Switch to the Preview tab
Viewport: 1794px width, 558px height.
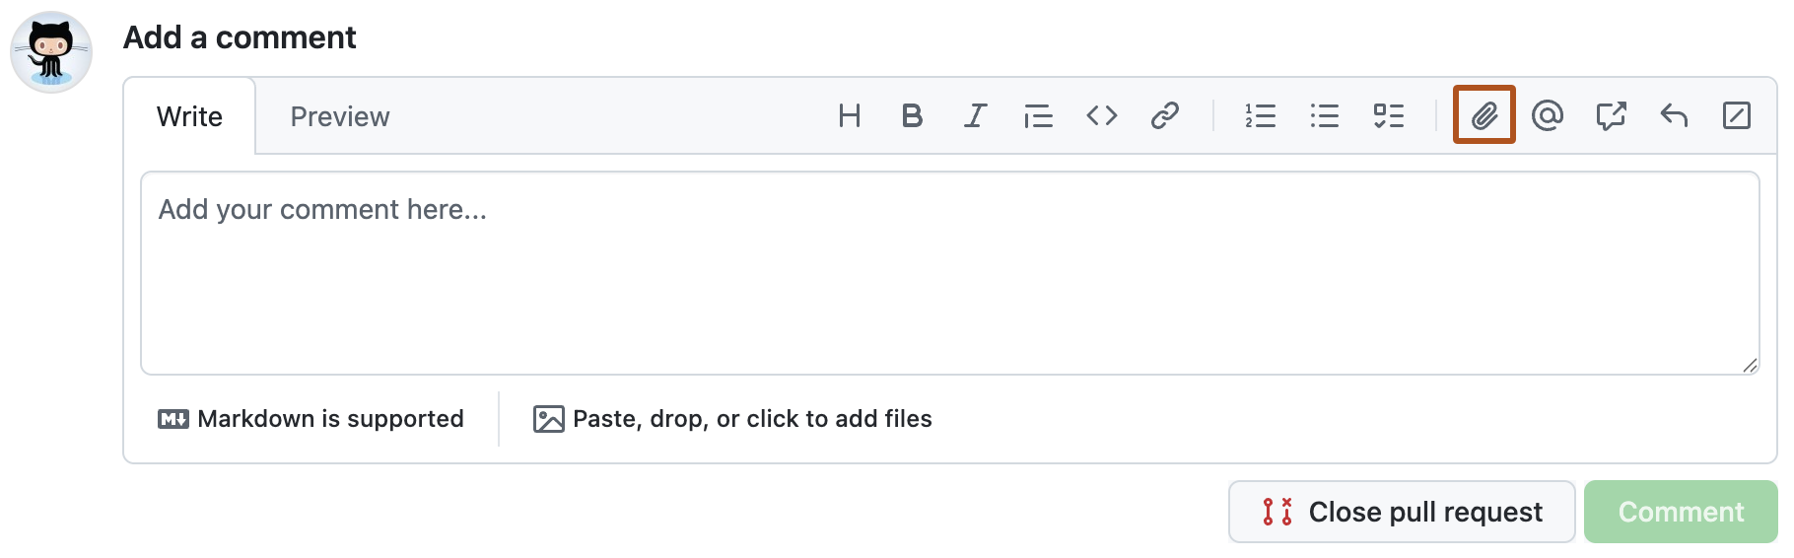(340, 116)
